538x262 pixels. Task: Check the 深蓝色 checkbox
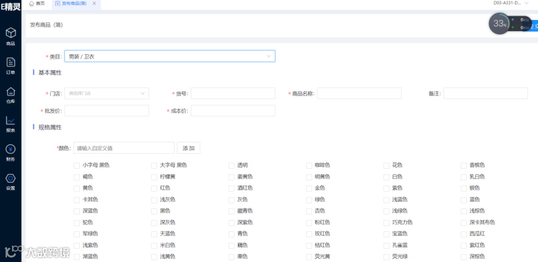[x=77, y=211]
